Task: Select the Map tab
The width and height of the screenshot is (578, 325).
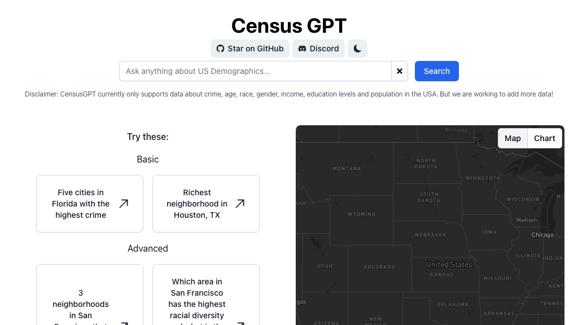Action: pyautogui.click(x=513, y=138)
